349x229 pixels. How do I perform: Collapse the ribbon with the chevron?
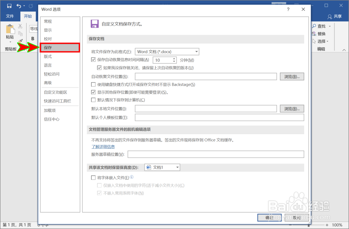click(344, 50)
